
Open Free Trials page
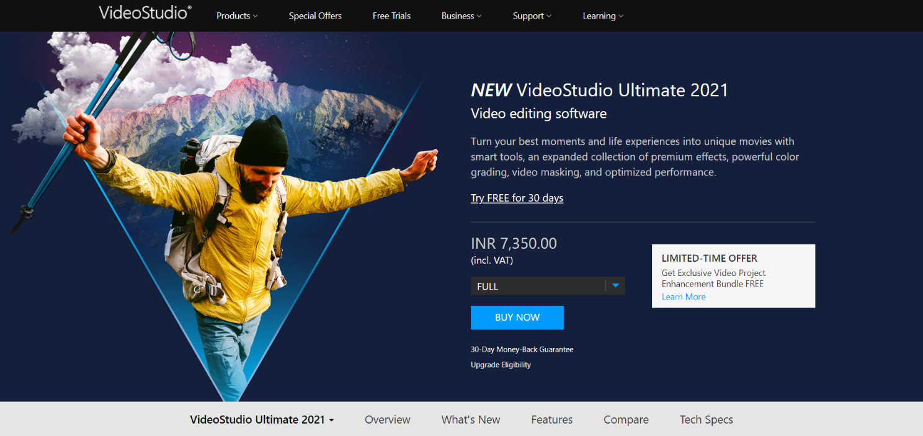tap(391, 16)
